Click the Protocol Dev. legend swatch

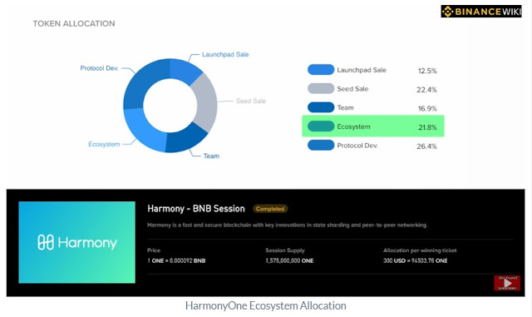(x=321, y=145)
